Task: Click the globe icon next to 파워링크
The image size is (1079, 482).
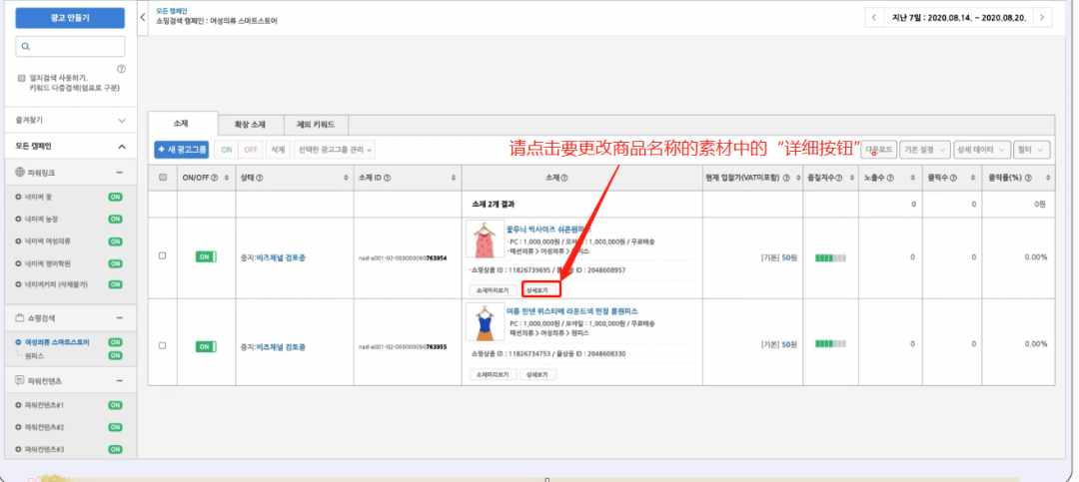Action: click(x=20, y=172)
